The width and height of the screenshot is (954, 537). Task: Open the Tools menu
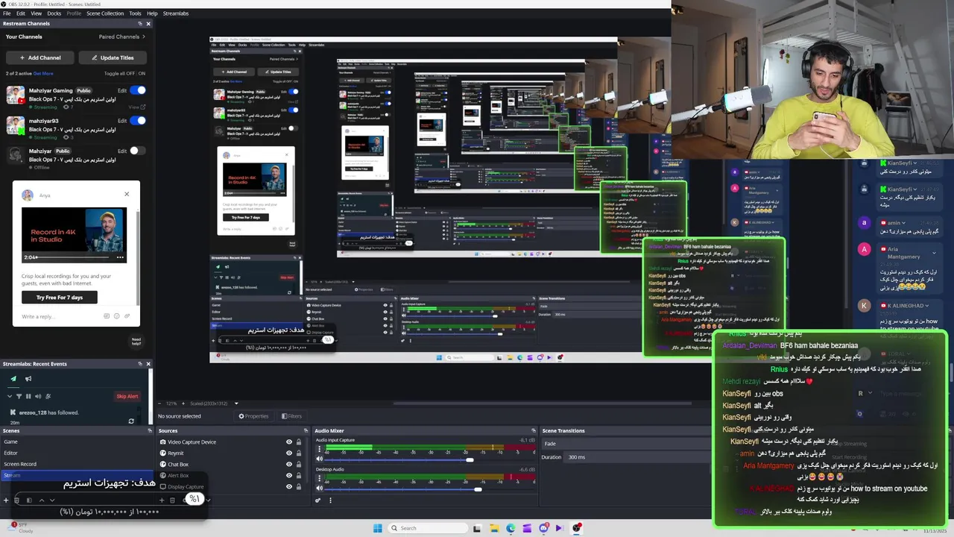(x=135, y=13)
